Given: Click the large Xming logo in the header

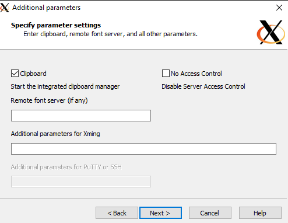Looking at the screenshot, I should pyautogui.click(x=271, y=32).
